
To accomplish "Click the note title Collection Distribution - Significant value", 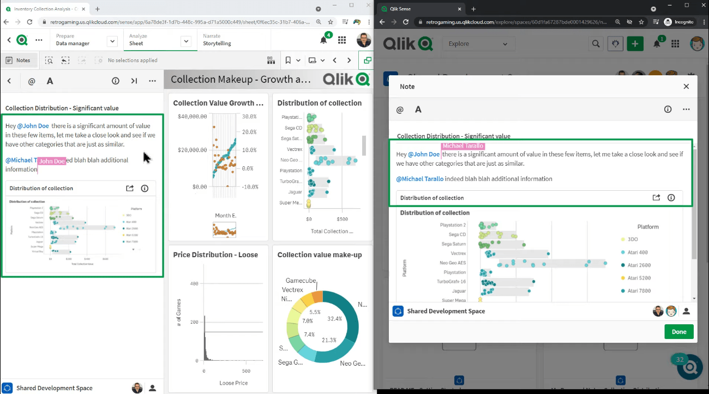I will [62, 108].
